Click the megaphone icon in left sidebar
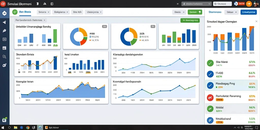 (5, 22)
